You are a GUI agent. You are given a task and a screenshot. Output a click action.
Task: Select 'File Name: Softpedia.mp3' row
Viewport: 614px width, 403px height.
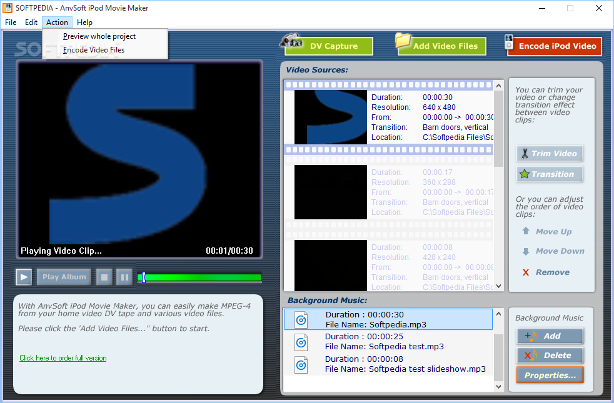pyautogui.click(x=388, y=319)
